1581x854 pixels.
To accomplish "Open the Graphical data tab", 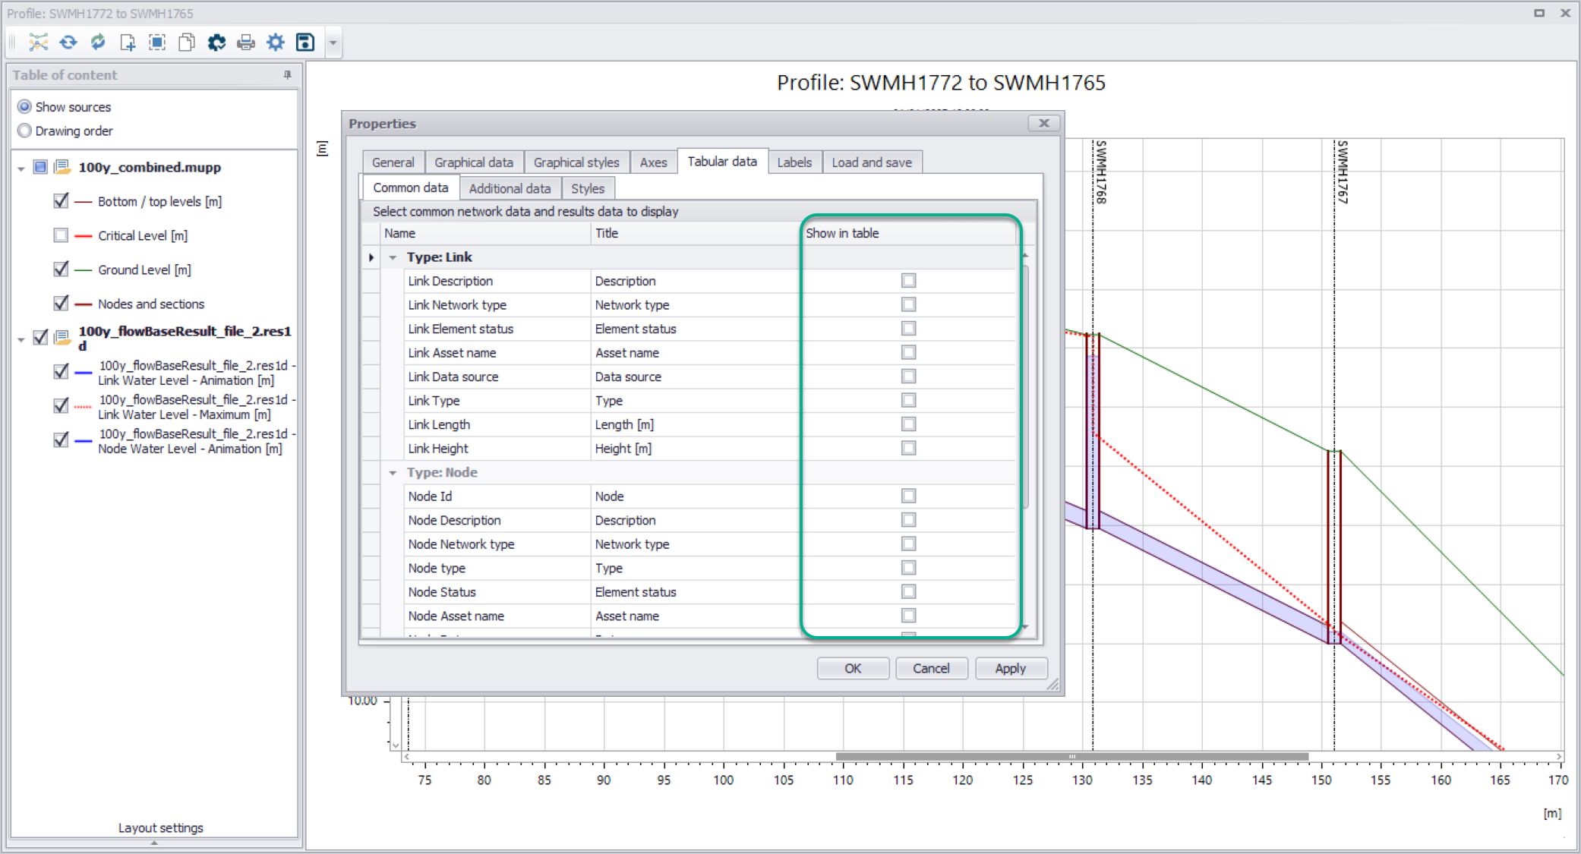I will point(474,162).
